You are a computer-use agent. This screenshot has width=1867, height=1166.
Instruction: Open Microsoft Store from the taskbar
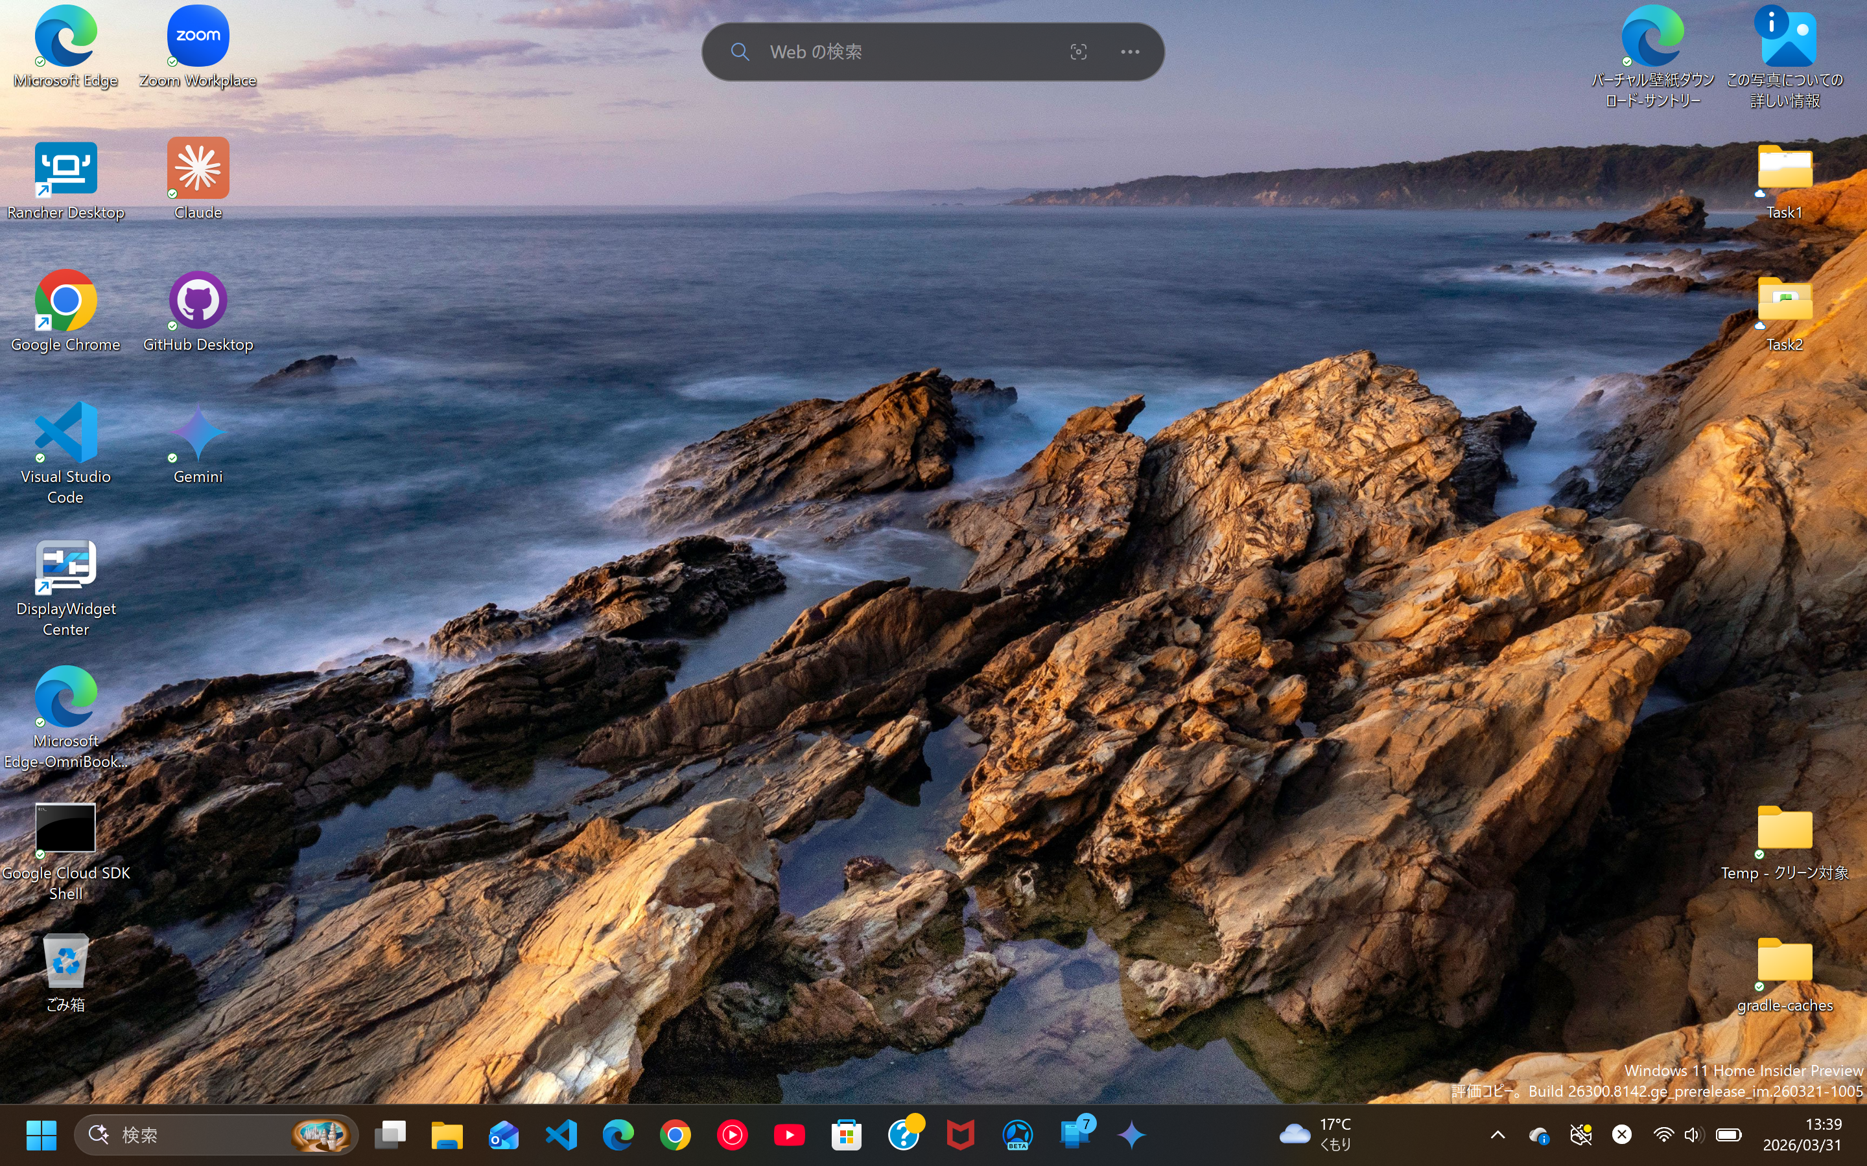845,1134
